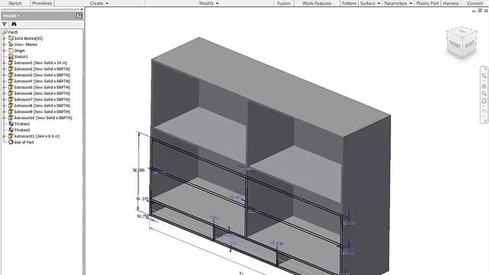
Task: Open the Find binoculars tool in the browser
Action: [x=14, y=24]
